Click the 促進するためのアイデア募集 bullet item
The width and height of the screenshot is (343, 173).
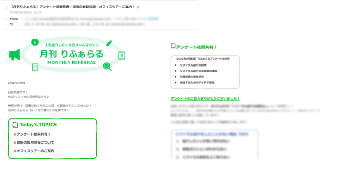click(197, 83)
